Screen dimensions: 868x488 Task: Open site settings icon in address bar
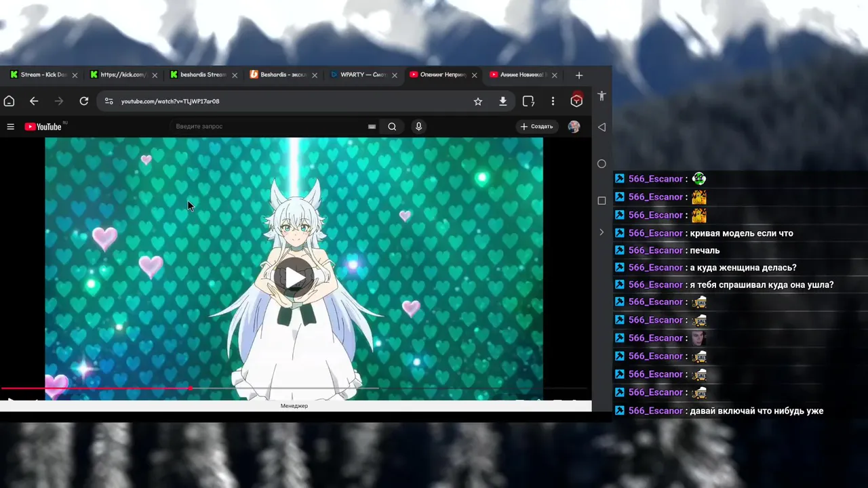pyautogui.click(x=108, y=101)
